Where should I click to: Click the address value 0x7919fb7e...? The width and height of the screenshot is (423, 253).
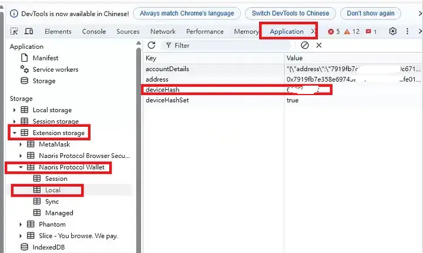pos(354,79)
